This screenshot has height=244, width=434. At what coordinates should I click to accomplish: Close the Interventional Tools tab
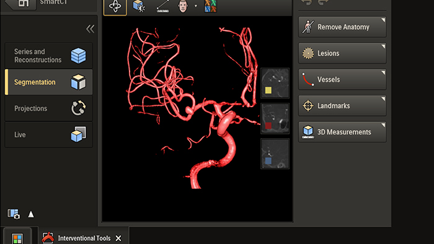coord(118,238)
